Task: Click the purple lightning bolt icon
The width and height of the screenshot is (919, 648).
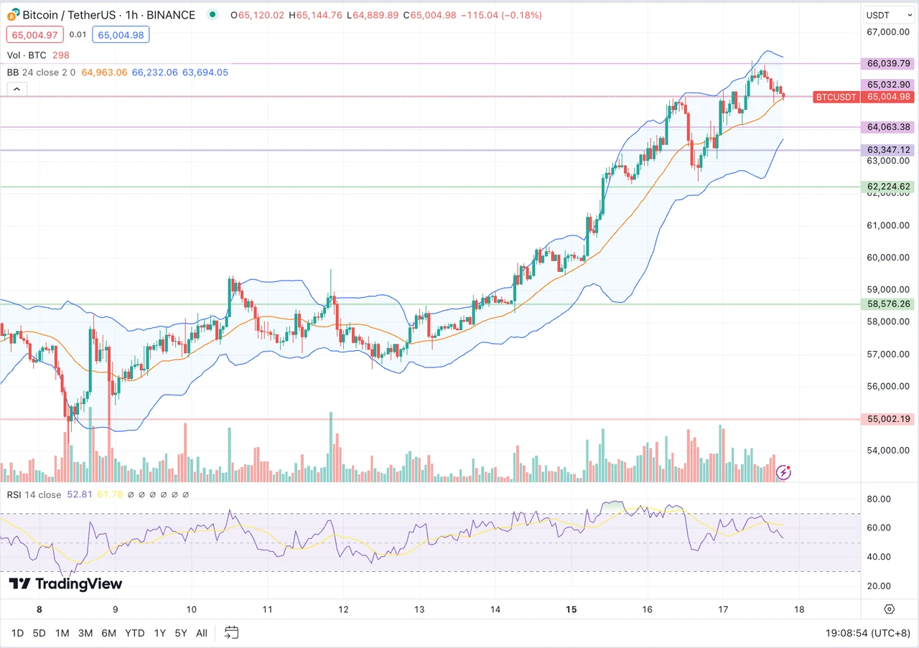Action: [x=784, y=472]
